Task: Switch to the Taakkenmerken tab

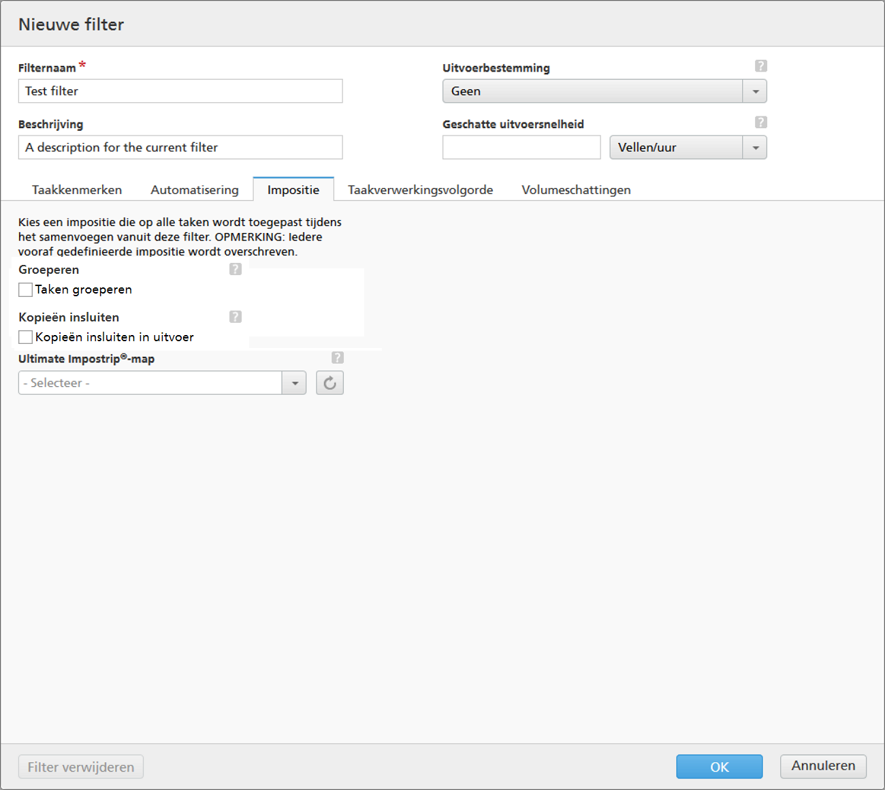Action: click(x=77, y=190)
